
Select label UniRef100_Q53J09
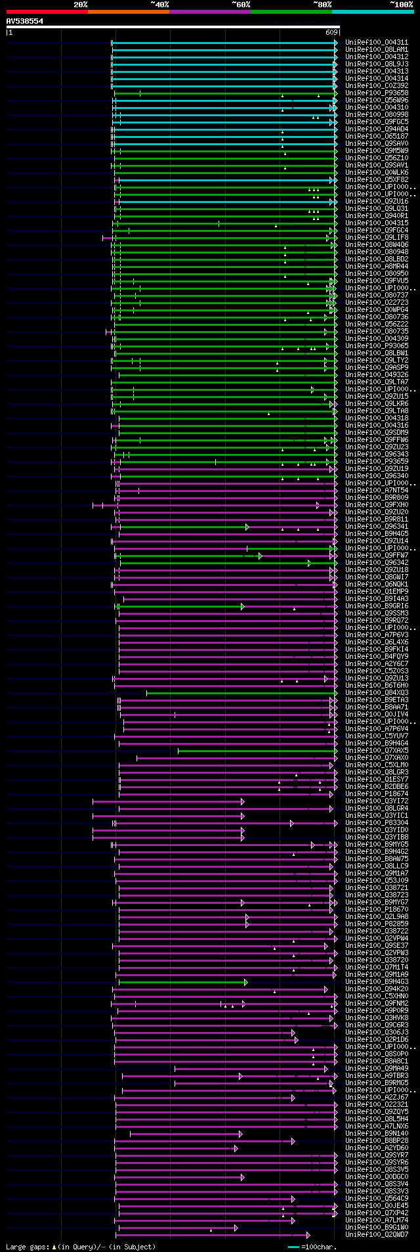coord(377,881)
